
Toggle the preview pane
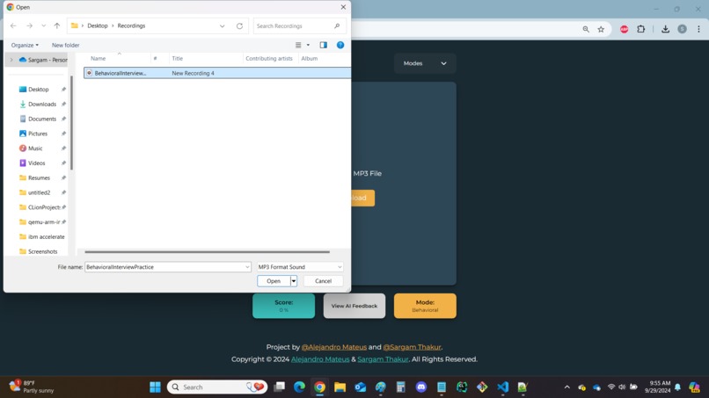(x=324, y=45)
